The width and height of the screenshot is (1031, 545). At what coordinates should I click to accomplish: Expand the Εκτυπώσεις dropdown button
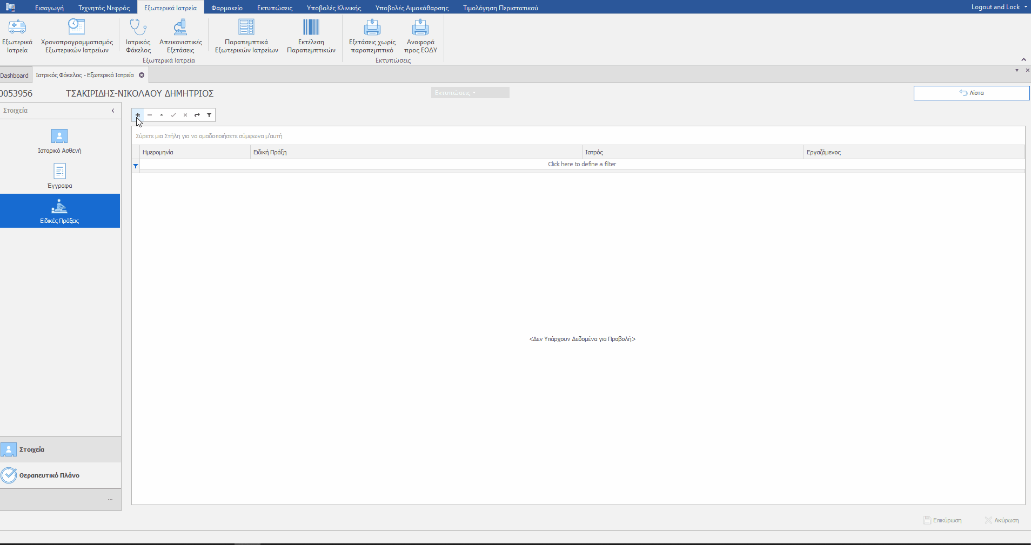pyautogui.click(x=470, y=93)
